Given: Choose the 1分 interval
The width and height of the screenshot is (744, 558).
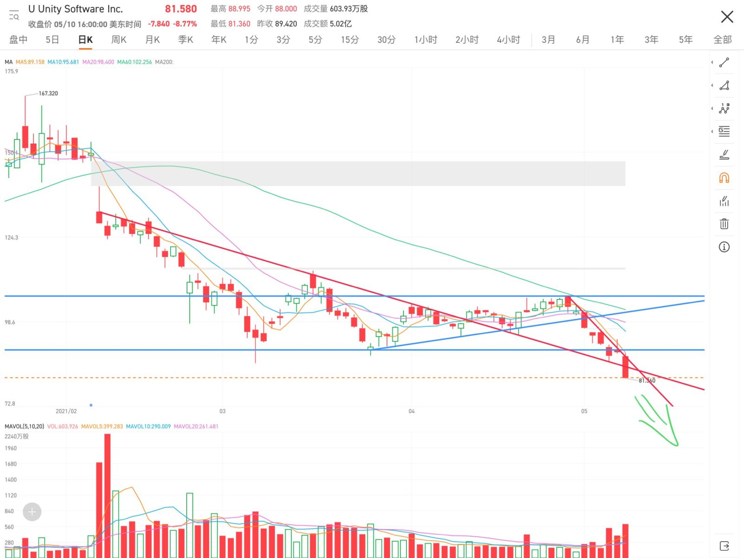Looking at the screenshot, I should pos(252,40).
